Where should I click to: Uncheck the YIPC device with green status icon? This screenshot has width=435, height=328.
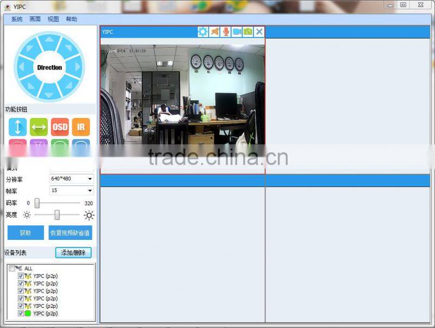[x=21, y=313]
